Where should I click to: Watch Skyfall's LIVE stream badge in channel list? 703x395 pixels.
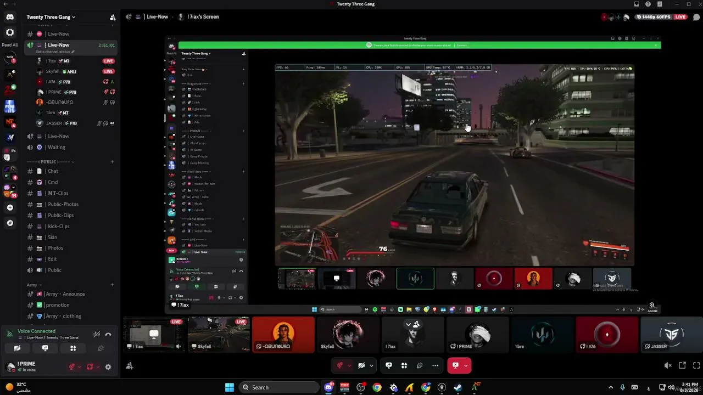pos(109,71)
